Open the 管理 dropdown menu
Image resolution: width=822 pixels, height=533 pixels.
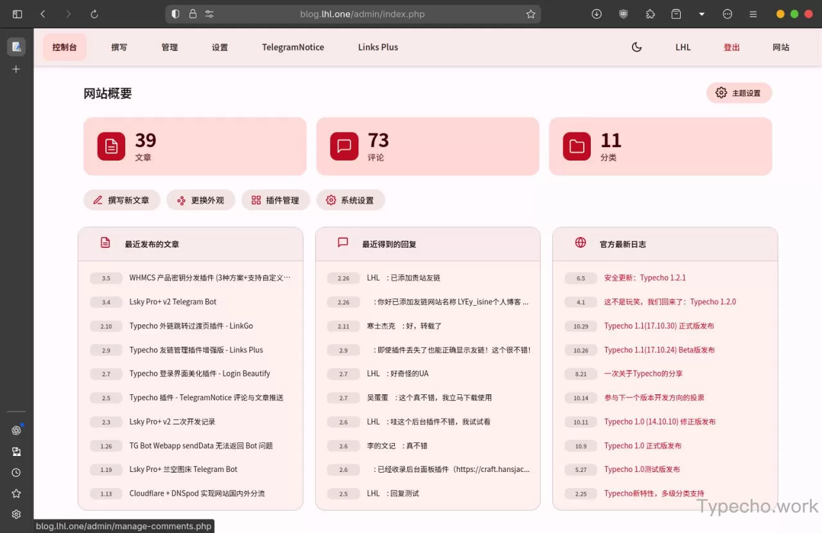pos(170,47)
